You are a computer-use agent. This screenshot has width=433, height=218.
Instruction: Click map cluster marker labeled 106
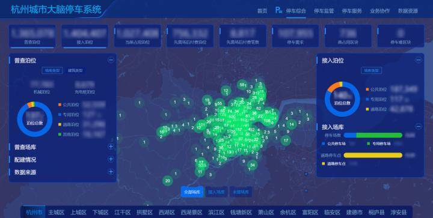coord(267,121)
